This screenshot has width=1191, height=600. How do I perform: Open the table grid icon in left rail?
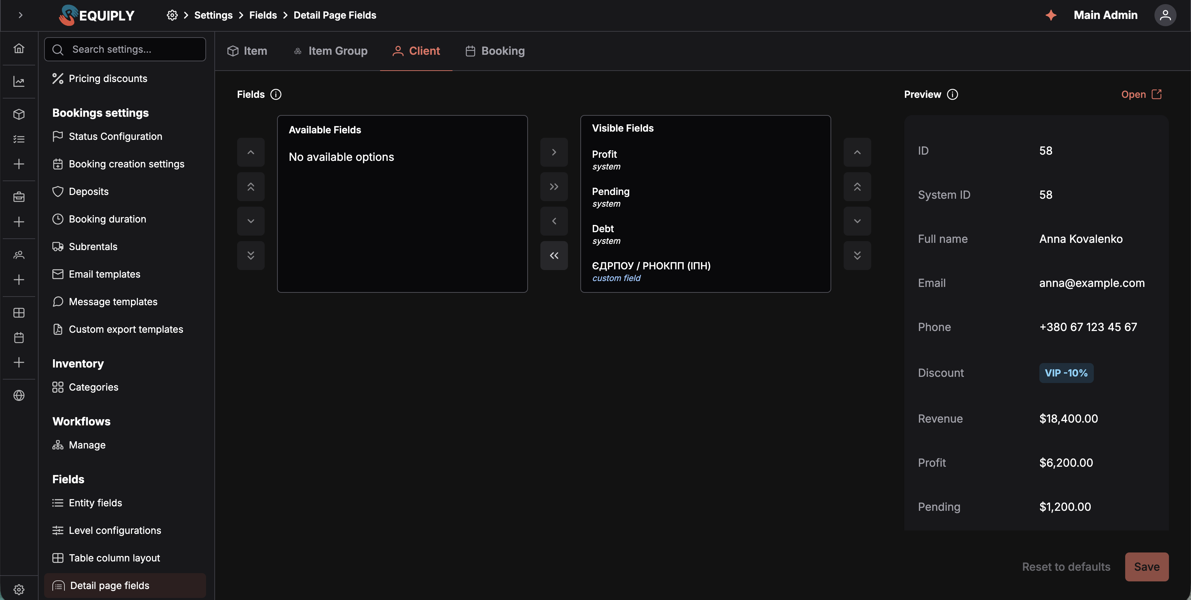click(19, 313)
